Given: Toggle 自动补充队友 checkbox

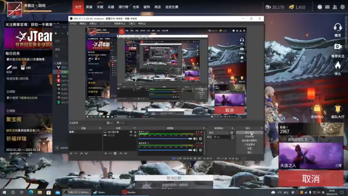Looking at the screenshot, I should [284, 139].
